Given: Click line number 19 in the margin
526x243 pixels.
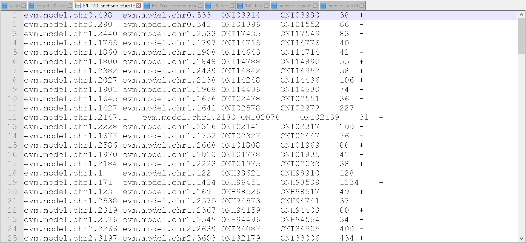Looking at the screenshot, I should point(12,182).
